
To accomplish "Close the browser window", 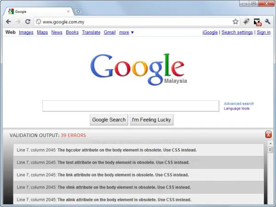I will pos(266,4).
